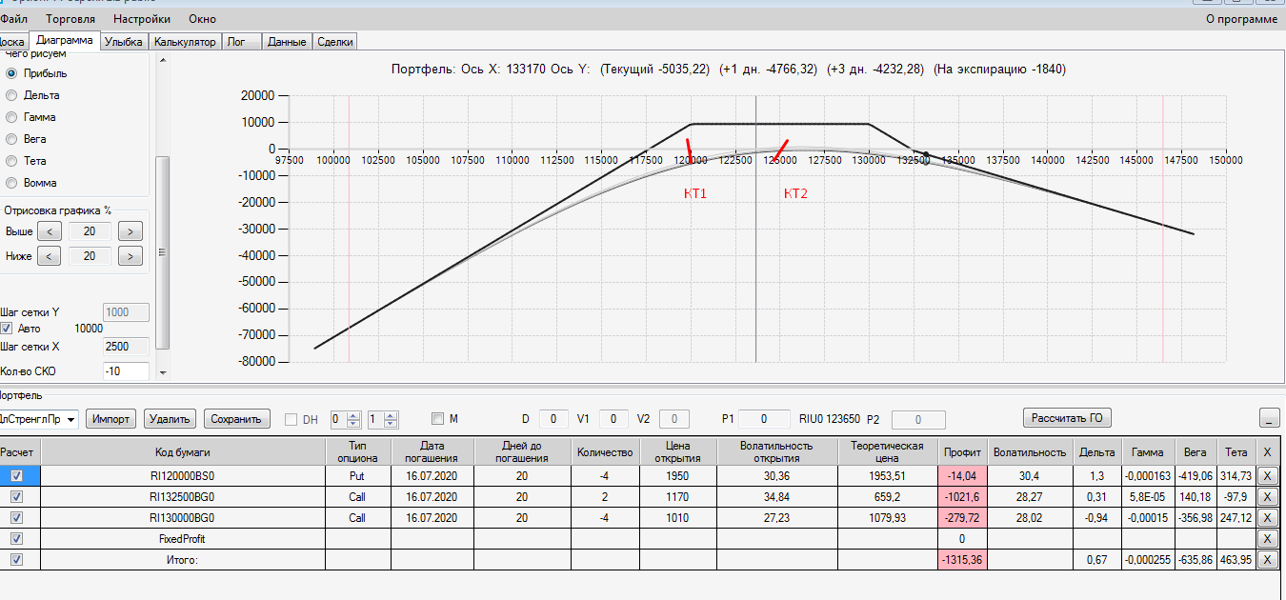
Task: Click the Код бумаги column header
Action: coord(183,451)
